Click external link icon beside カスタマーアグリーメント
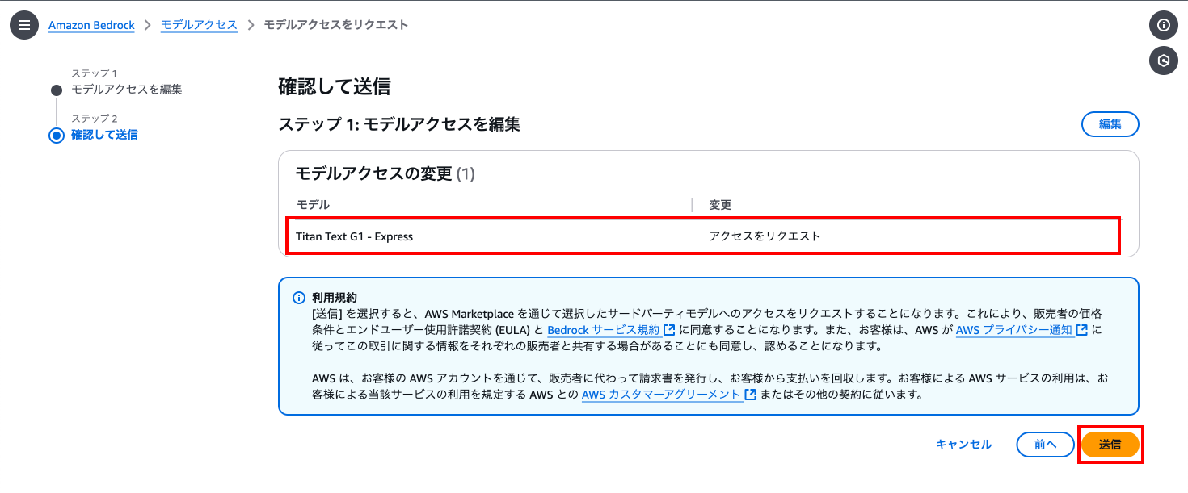The width and height of the screenshot is (1188, 493). [x=751, y=395]
